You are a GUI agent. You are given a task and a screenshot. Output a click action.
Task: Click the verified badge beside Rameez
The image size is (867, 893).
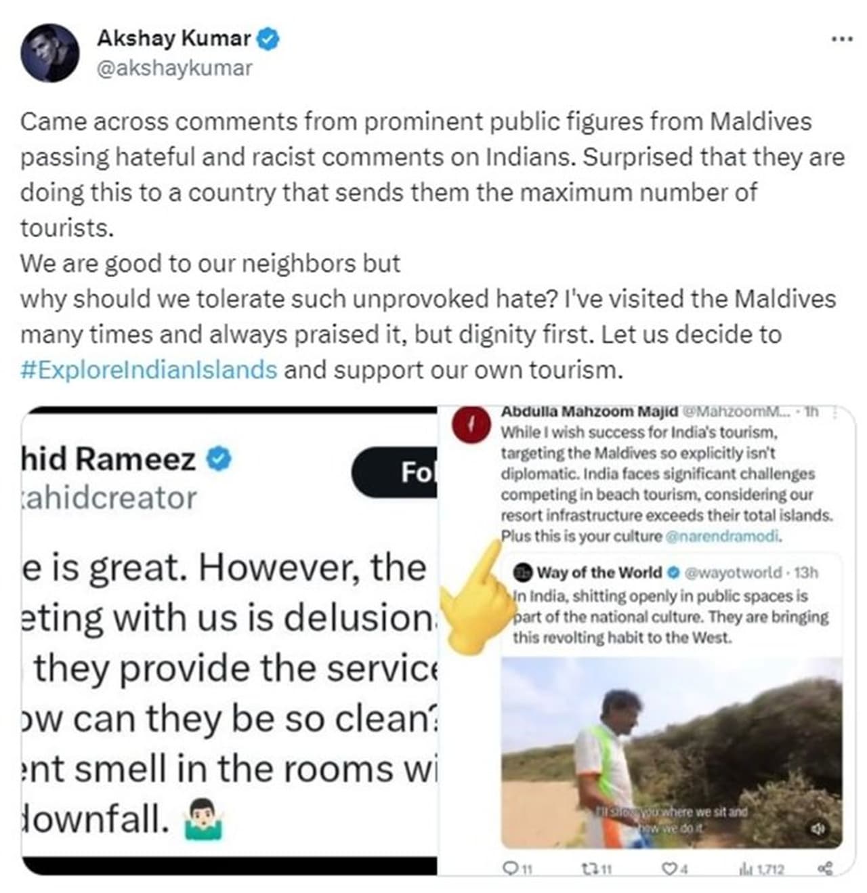pyautogui.click(x=219, y=459)
